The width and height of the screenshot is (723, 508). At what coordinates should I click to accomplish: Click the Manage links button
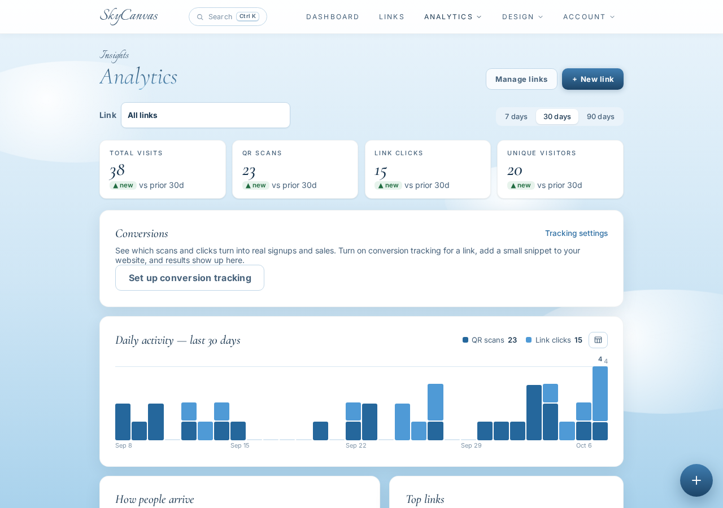coord(521,79)
